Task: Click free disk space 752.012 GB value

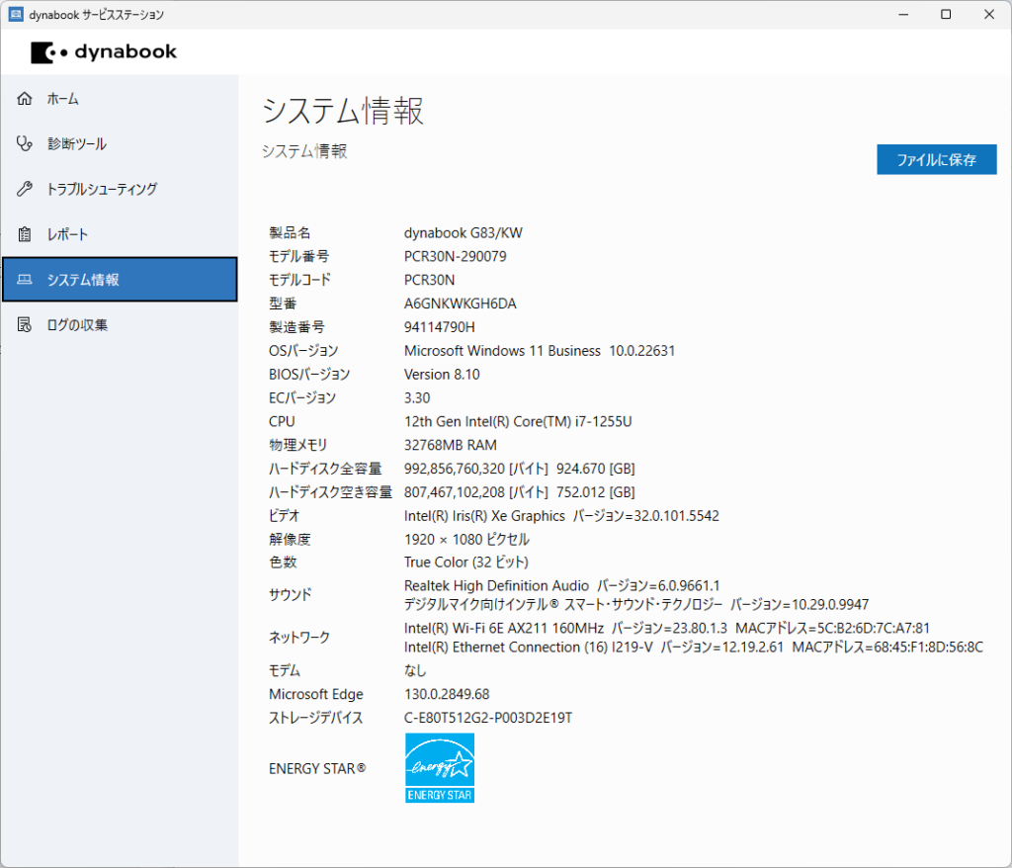Action: 520,492
